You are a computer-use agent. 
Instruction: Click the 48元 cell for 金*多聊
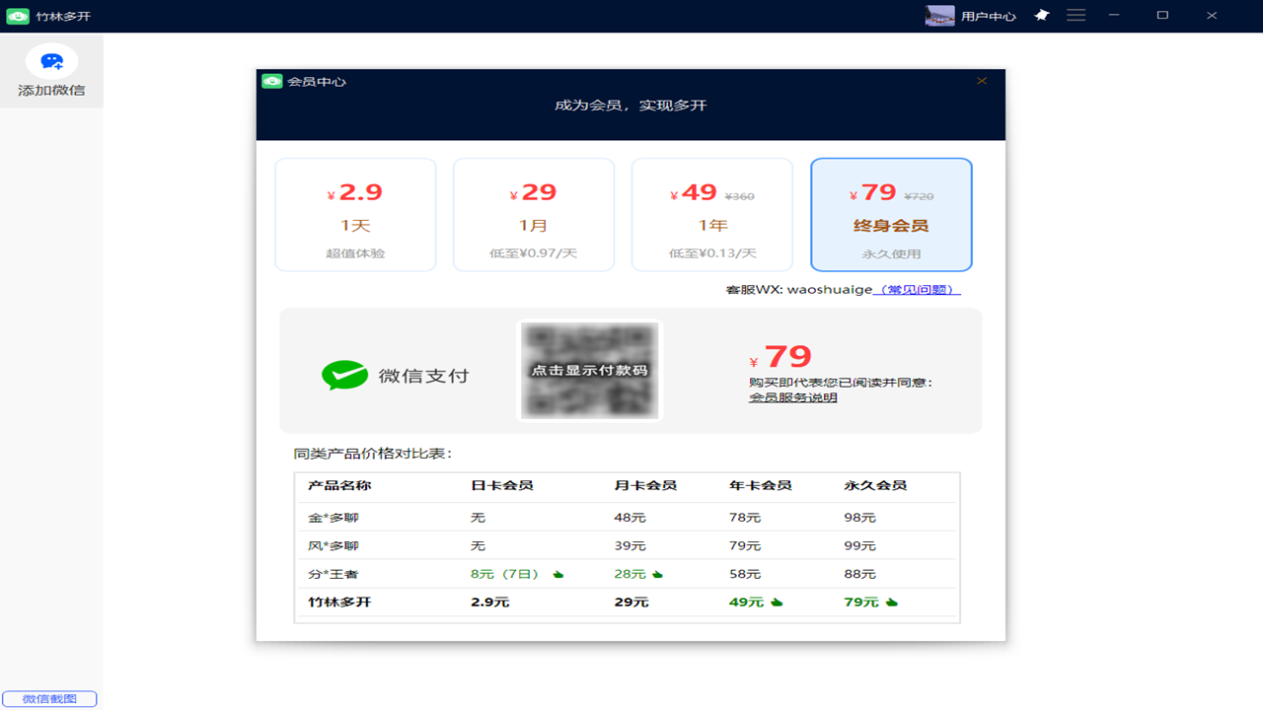coord(630,518)
